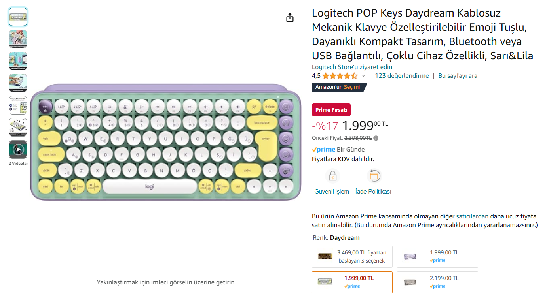Select the 3.469,00 TL color variant
This screenshot has height=297, width=547.
tap(352, 257)
